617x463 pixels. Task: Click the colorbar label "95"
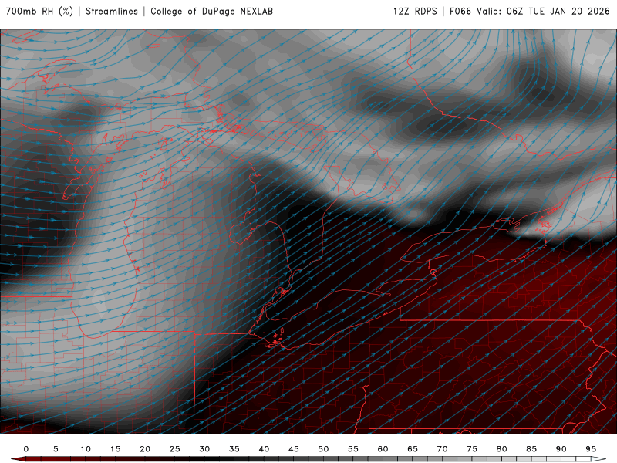pyautogui.click(x=591, y=449)
